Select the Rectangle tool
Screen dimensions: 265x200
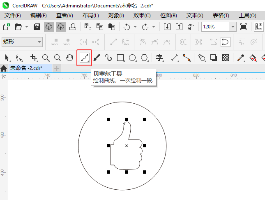pyautogui.click(x=120, y=58)
